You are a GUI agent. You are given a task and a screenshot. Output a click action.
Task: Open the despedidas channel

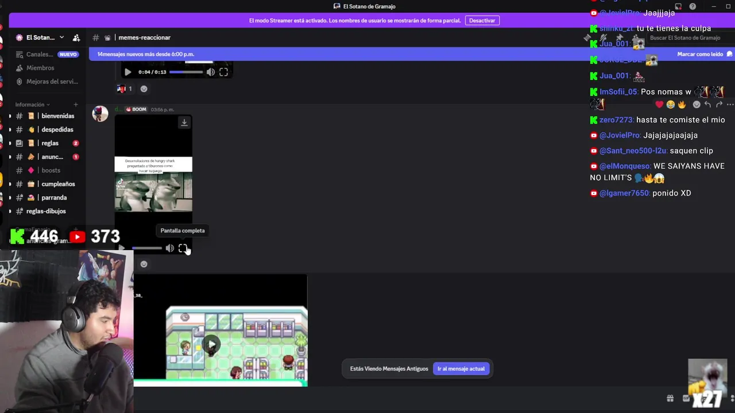[x=47, y=130]
